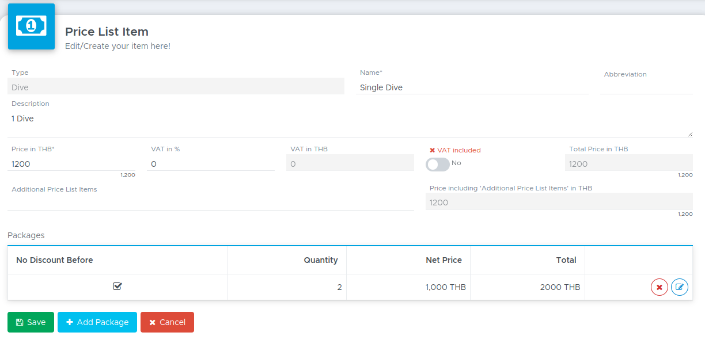Click the Price List Item title
The height and width of the screenshot is (340, 705).
(x=107, y=32)
